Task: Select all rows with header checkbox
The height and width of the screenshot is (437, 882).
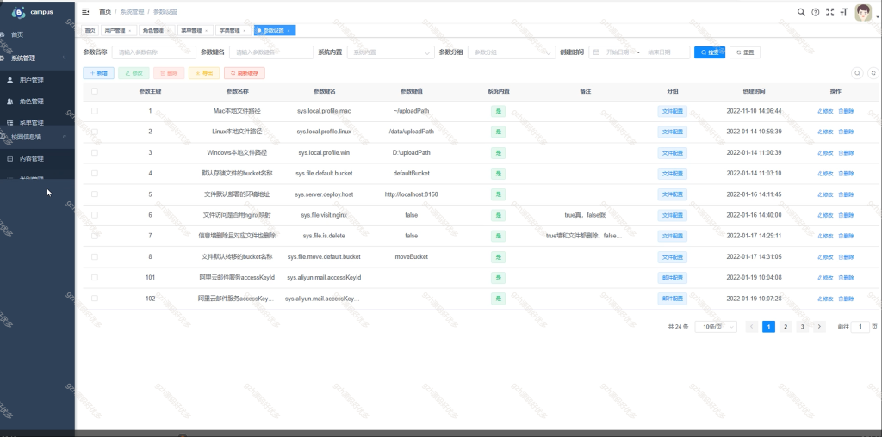Action: click(95, 91)
